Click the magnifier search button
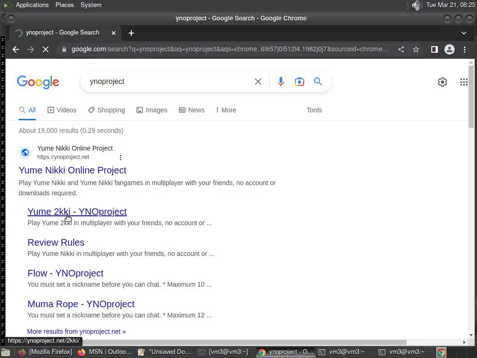 [318, 82]
